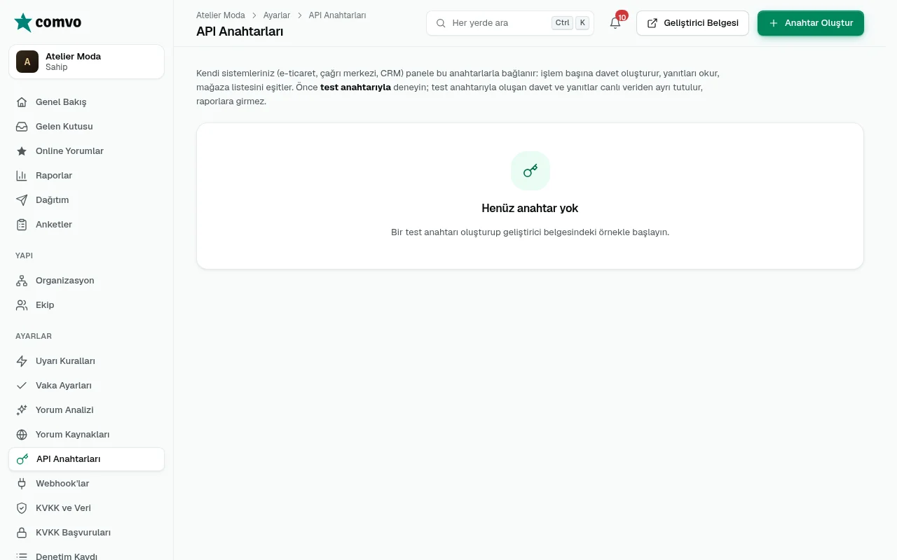Image resolution: width=897 pixels, height=560 pixels.
Task: Click the Uyarı Kuralları lightning icon
Action: tap(22, 361)
